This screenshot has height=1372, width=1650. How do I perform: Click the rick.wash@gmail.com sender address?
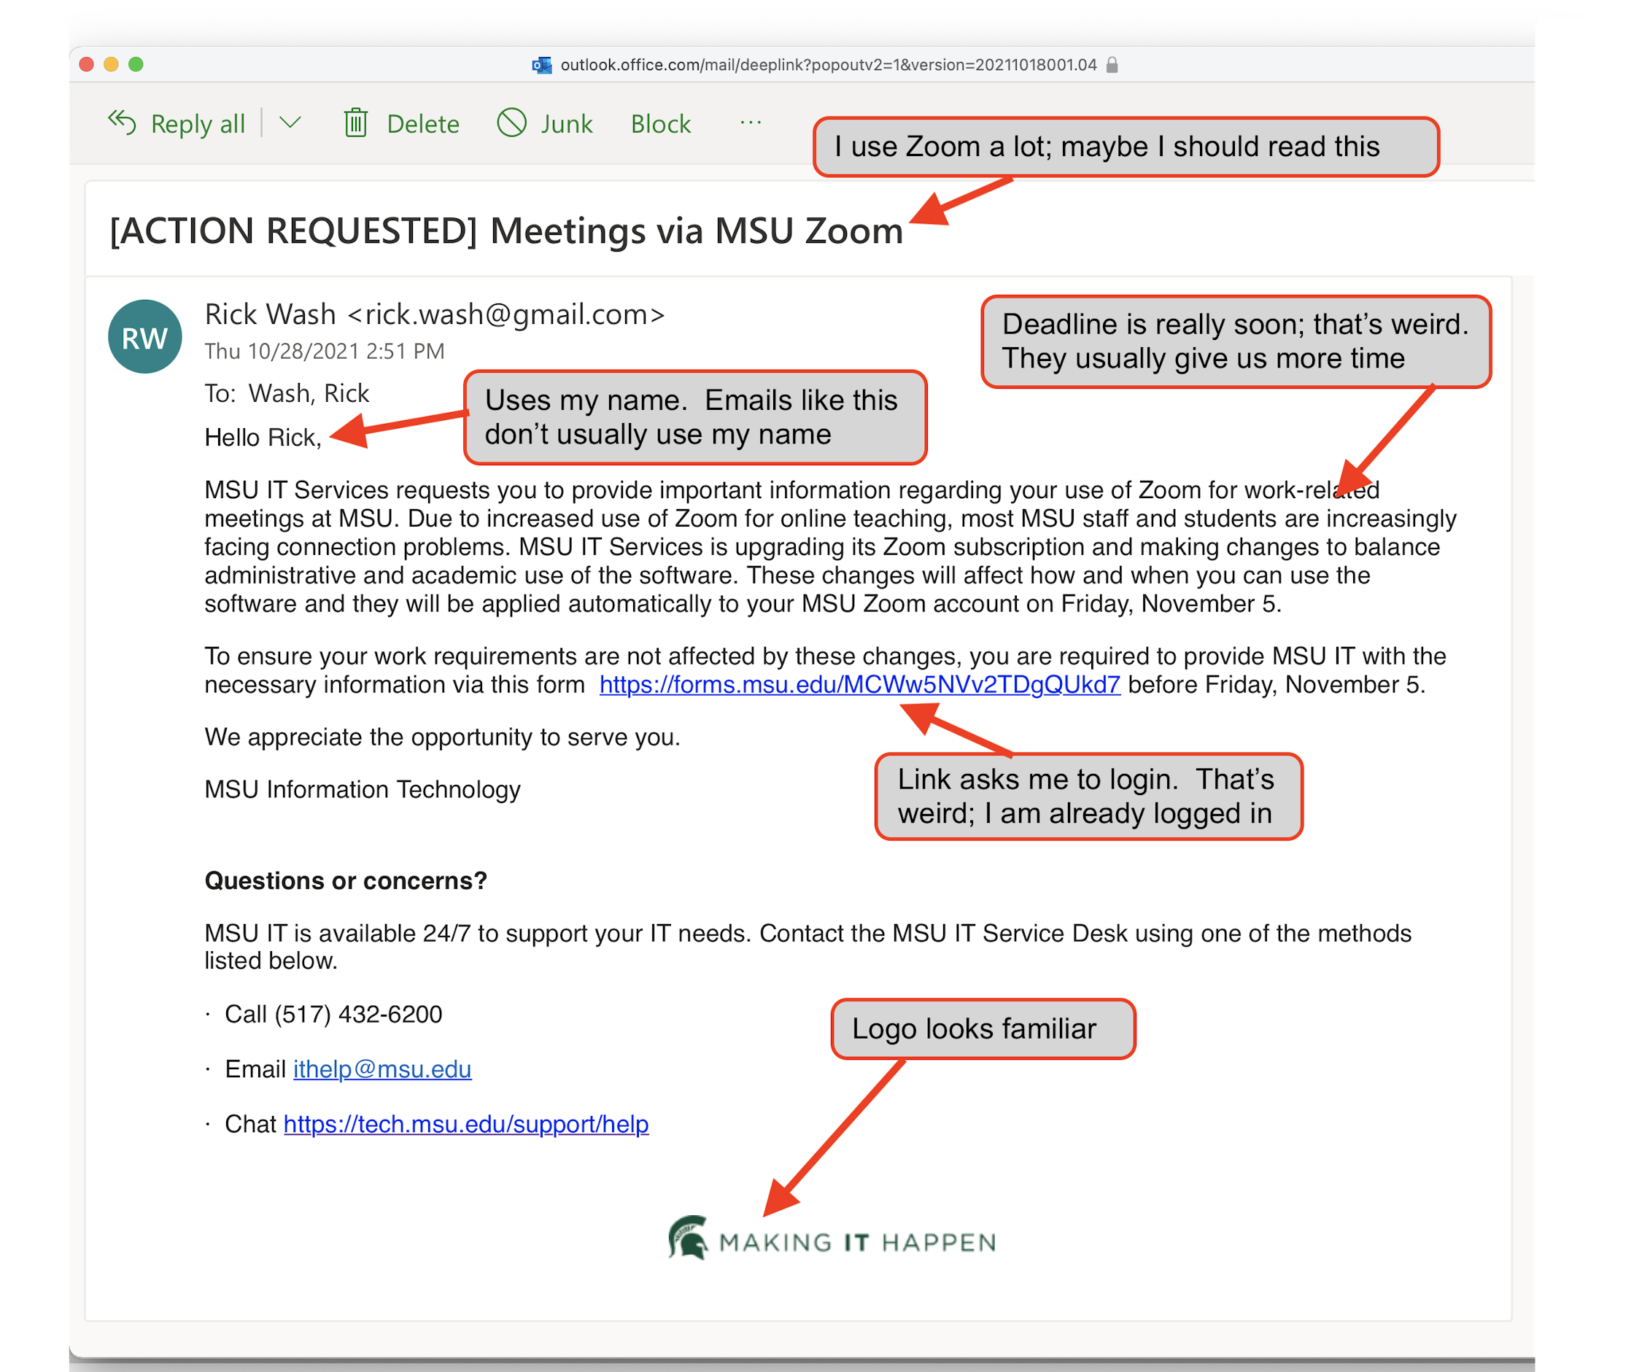pos(507,314)
